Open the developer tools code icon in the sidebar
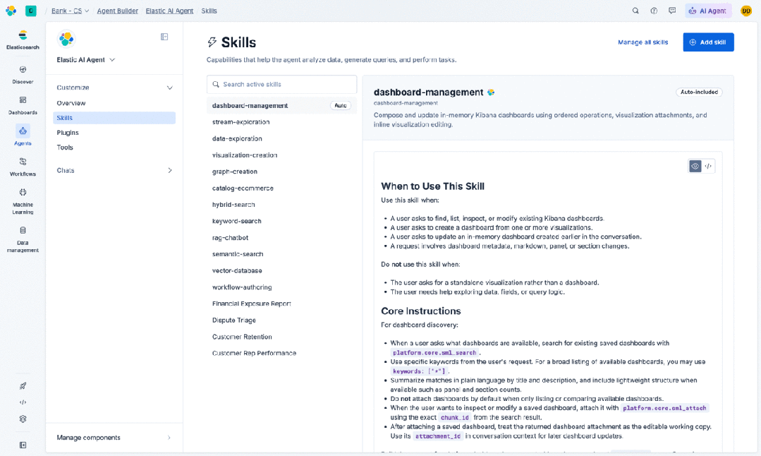 tap(23, 402)
